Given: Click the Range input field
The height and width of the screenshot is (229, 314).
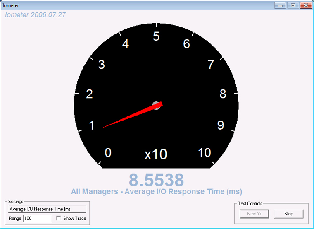Looking at the screenshot, I should (x=37, y=218).
